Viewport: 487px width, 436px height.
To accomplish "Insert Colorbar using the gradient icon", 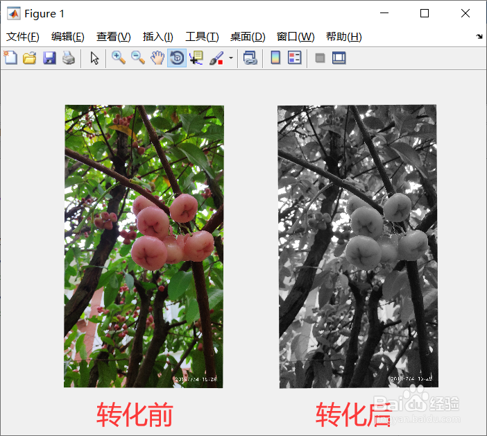I will pos(275,58).
